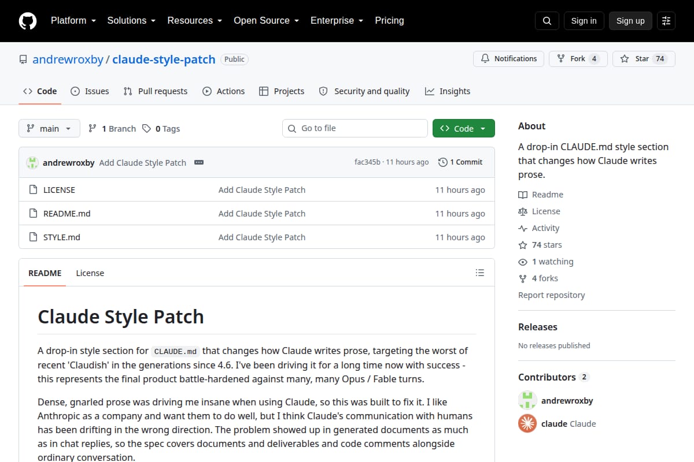The image size is (694, 462).
Task: Open the Enterprise menu
Action: (x=337, y=20)
